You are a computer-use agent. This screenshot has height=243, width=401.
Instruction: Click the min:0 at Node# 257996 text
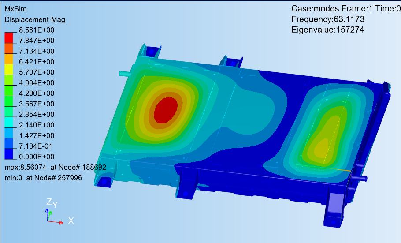43,178
